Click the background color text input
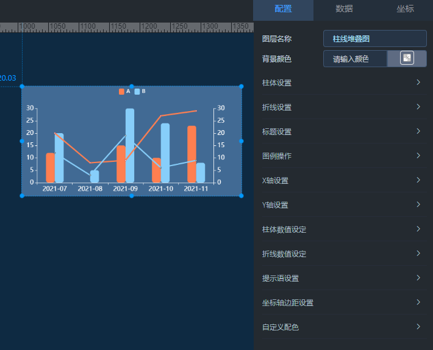 [355, 59]
